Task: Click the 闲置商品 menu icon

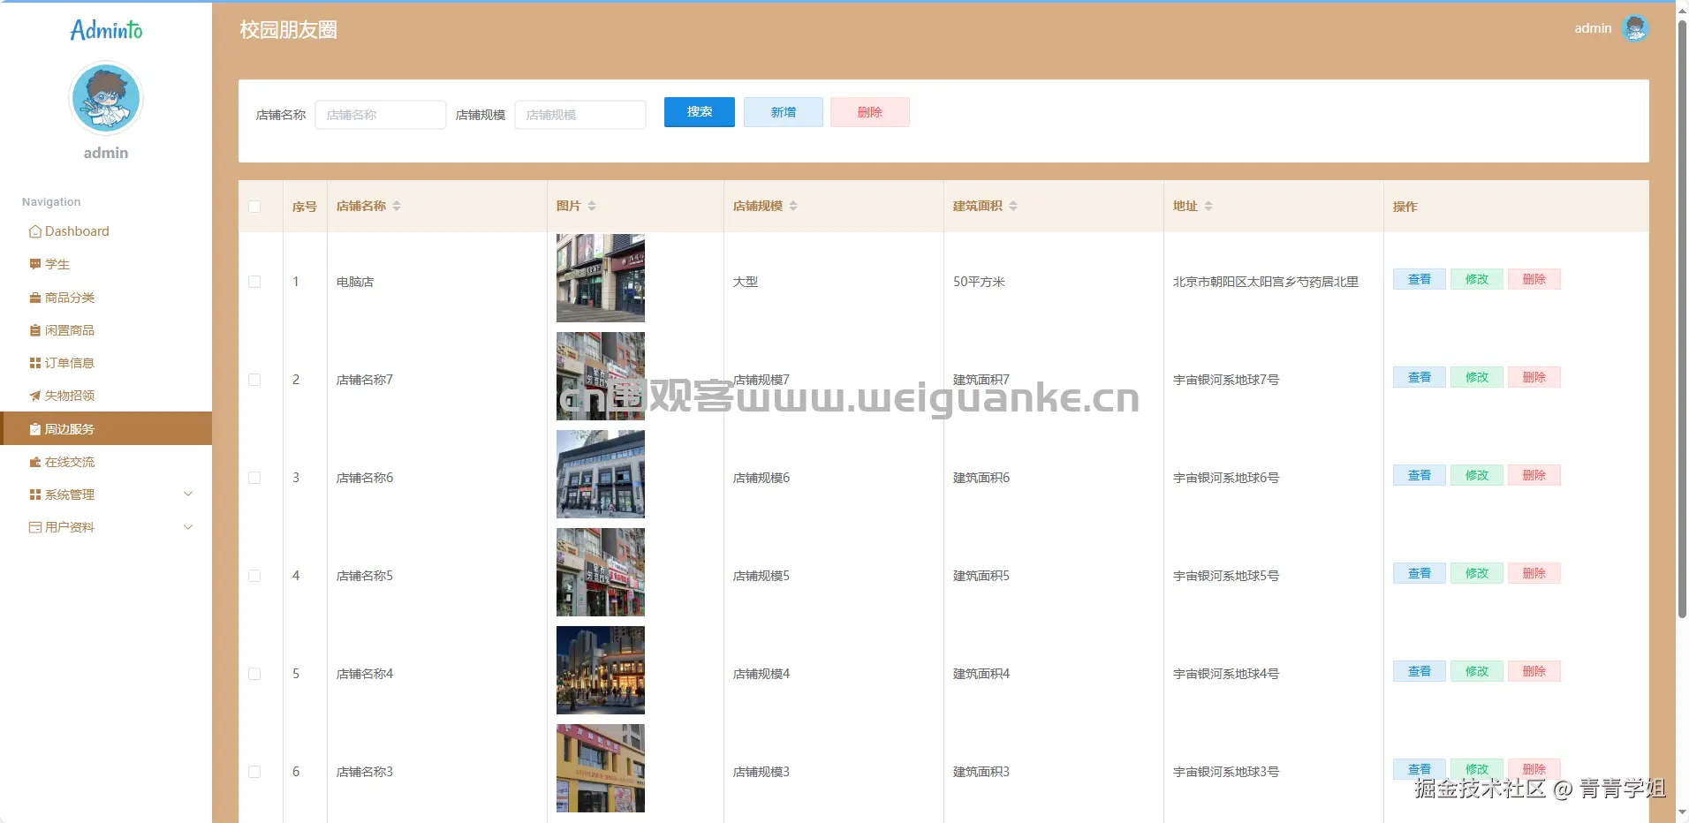Action: click(35, 330)
